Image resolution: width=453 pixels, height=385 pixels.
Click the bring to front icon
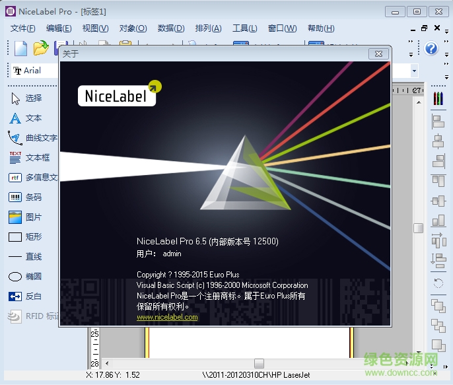438,306
